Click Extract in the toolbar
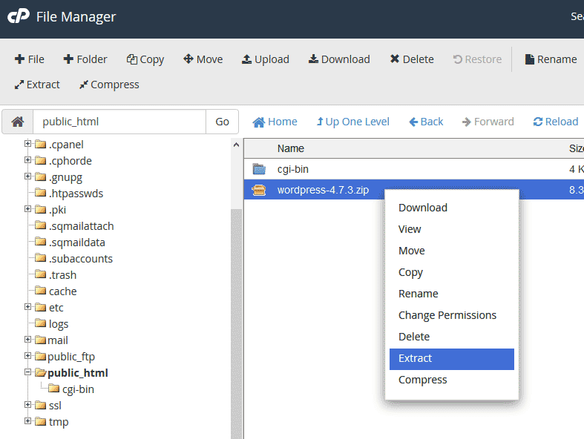584x439 pixels. pyautogui.click(x=37, y=85)
